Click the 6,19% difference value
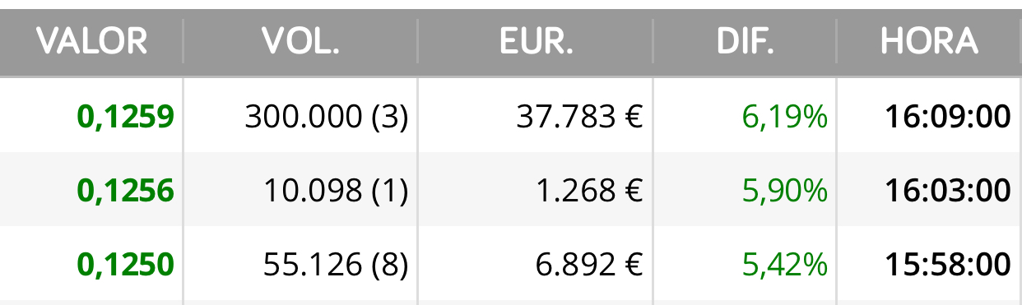 (785, 118)
